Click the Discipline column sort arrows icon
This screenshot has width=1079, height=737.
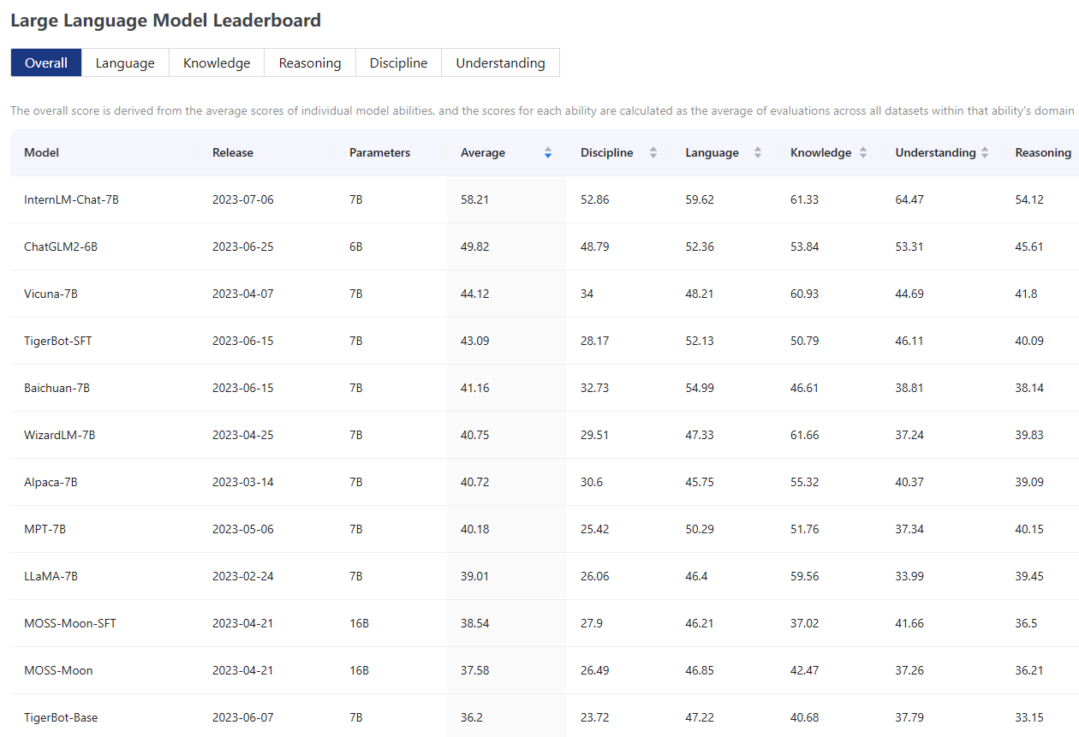pos(653,153)
